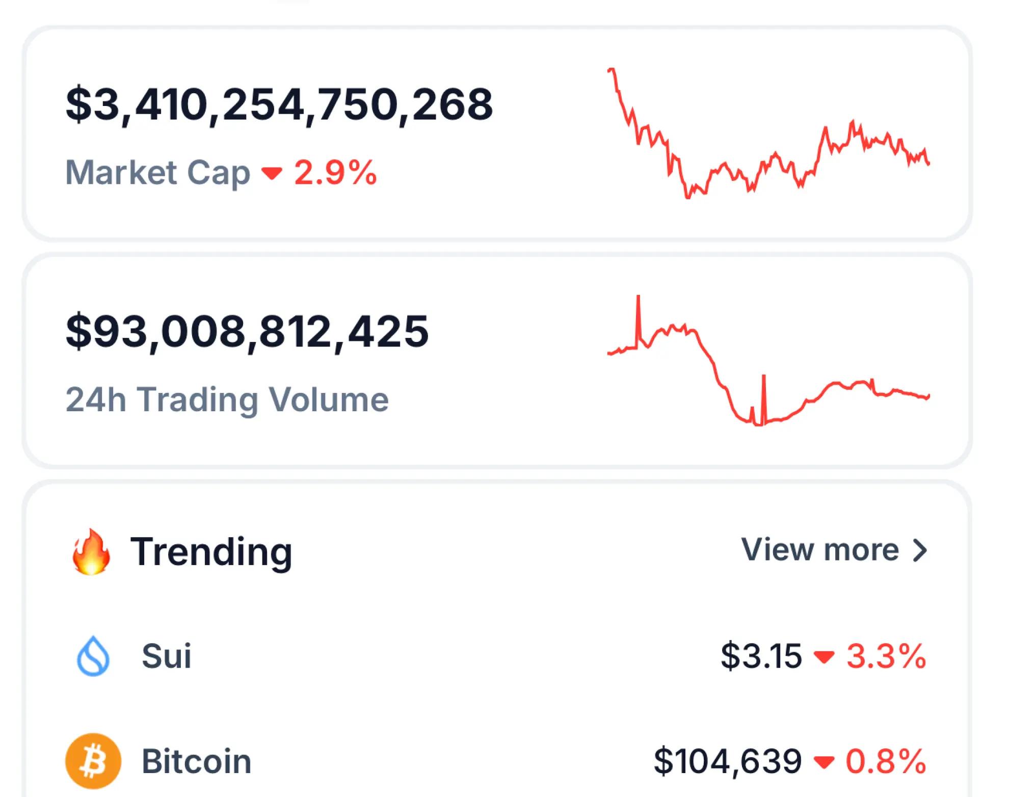Open the Market Cap sparkline chart
The width and height of the screenshot is (1009, 797).
coord(768,134)
